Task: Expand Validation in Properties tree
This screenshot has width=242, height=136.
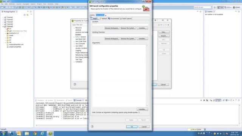Action: click(74, 62)
